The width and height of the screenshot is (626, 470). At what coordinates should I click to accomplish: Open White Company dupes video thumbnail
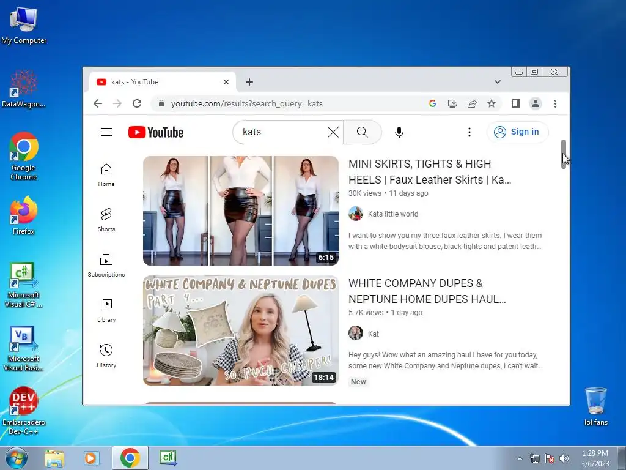[241, 330]
